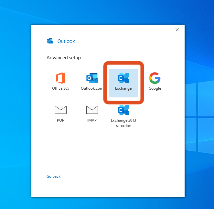The width and height of the screenshot is (214, 209).
Task: Close the Outlook setup dialog
Action: (x=177, y=30)
